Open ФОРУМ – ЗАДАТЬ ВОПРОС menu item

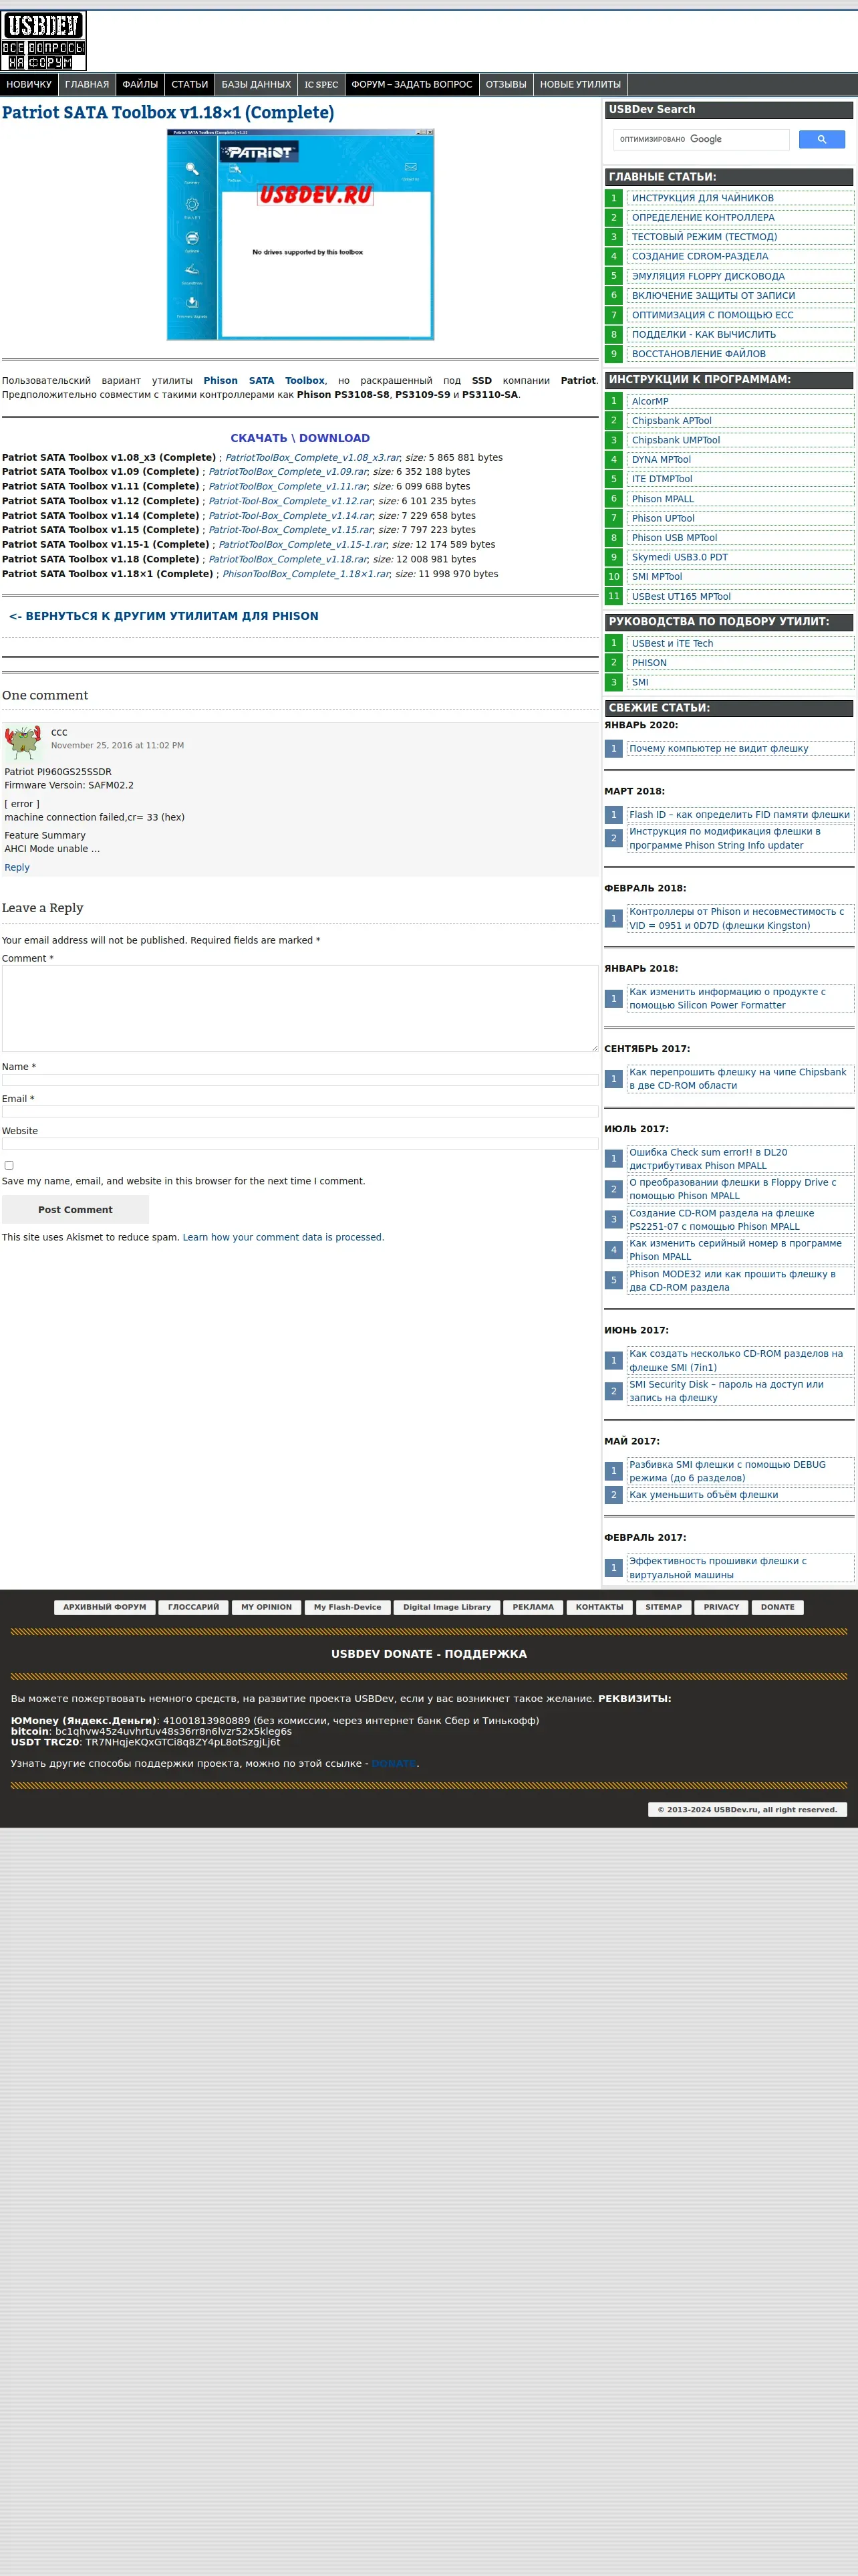click(412, 85)
